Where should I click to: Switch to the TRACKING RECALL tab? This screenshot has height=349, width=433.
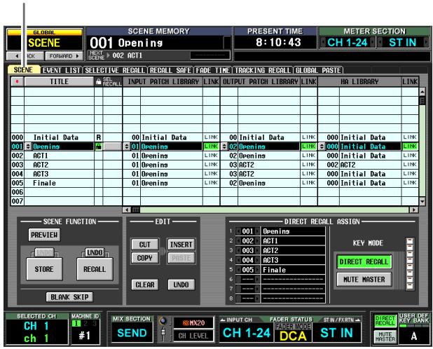263,70
